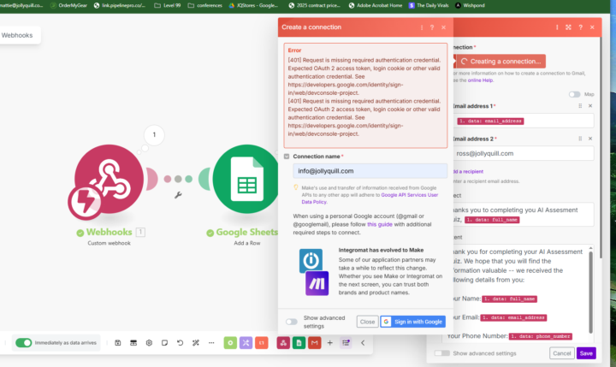Click the Webhooks label at top left

point(17,35)
